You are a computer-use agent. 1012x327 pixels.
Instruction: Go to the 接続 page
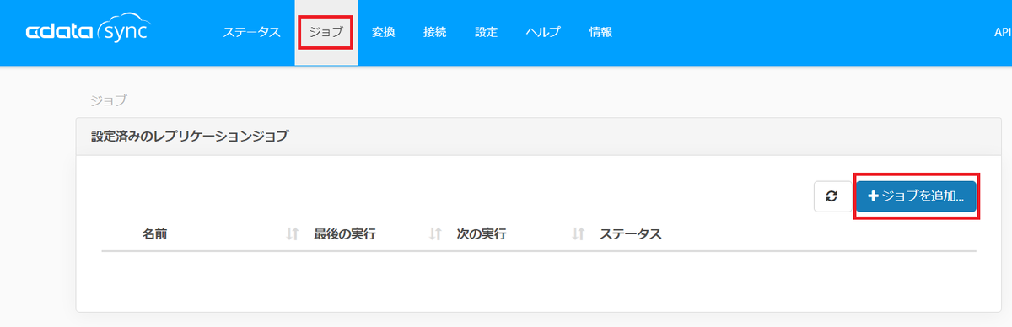(x=435, y=33)
